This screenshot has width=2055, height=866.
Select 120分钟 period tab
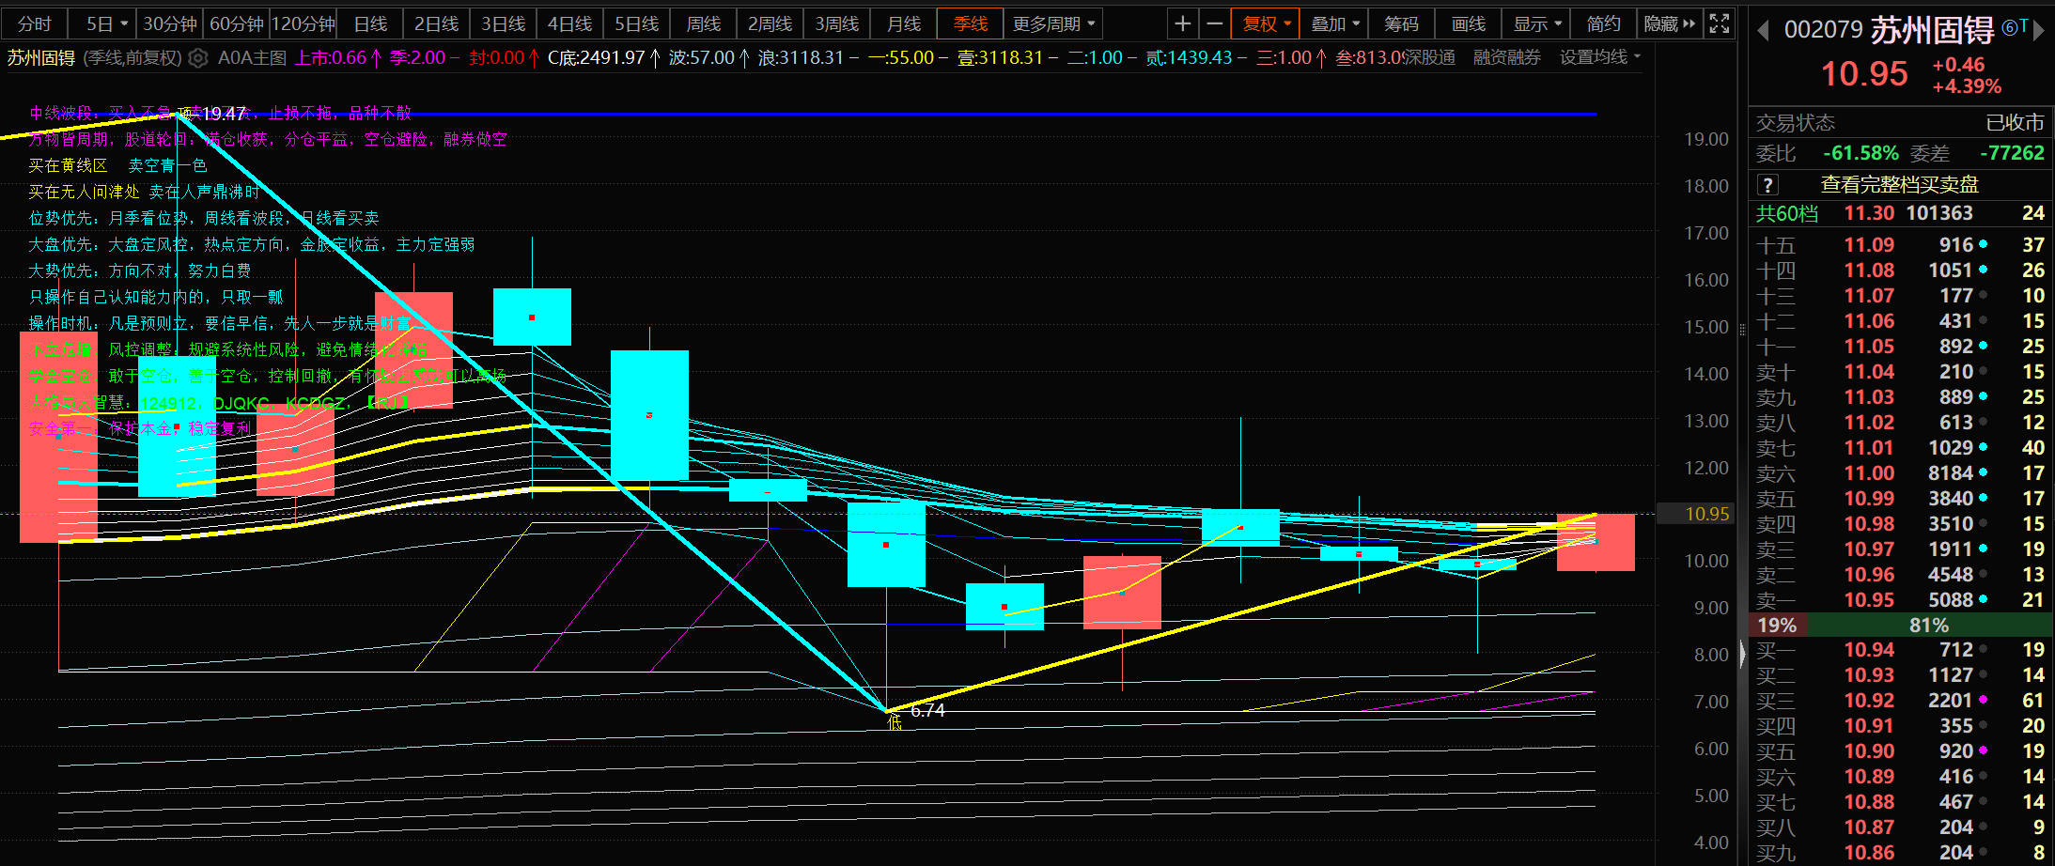coord(304,24)
